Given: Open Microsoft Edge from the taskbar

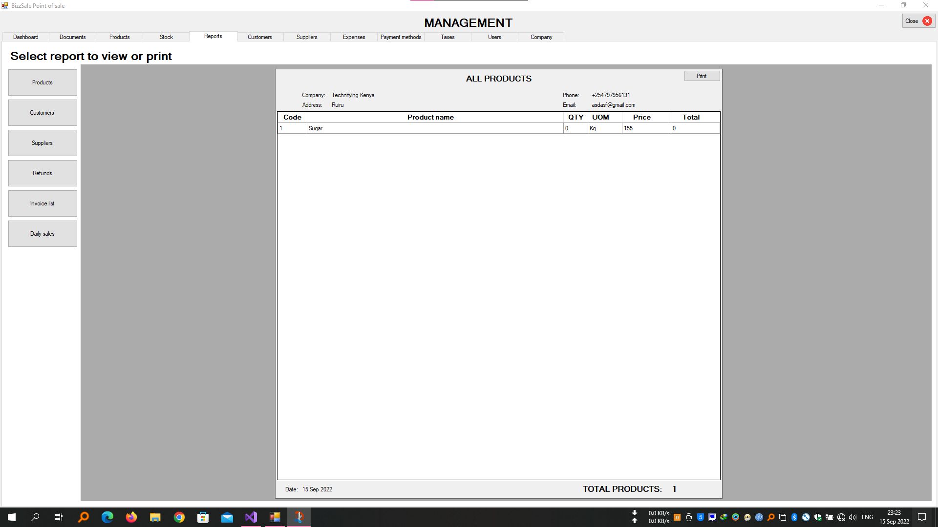Looking at the screenshot, I should click(x=107, y=517).
